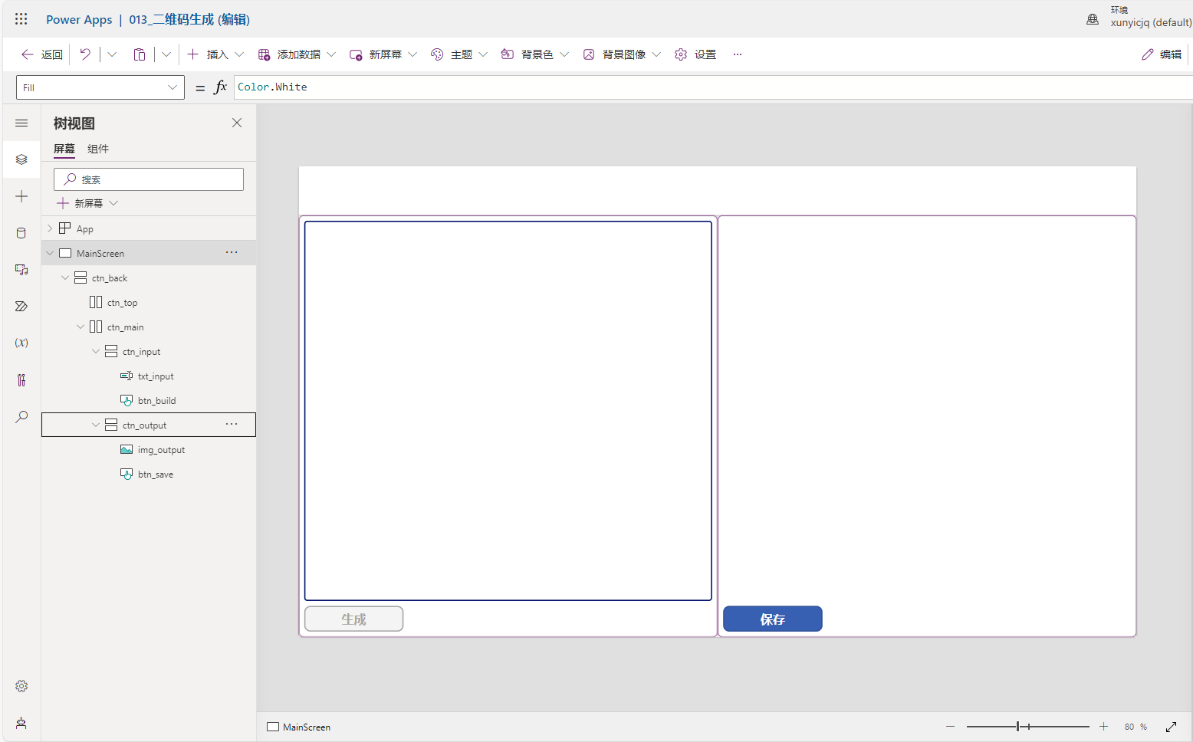This screenshot has width=1193, height=742.
Task: Click the 保存 button on canvas
Action: click(772, 619)
